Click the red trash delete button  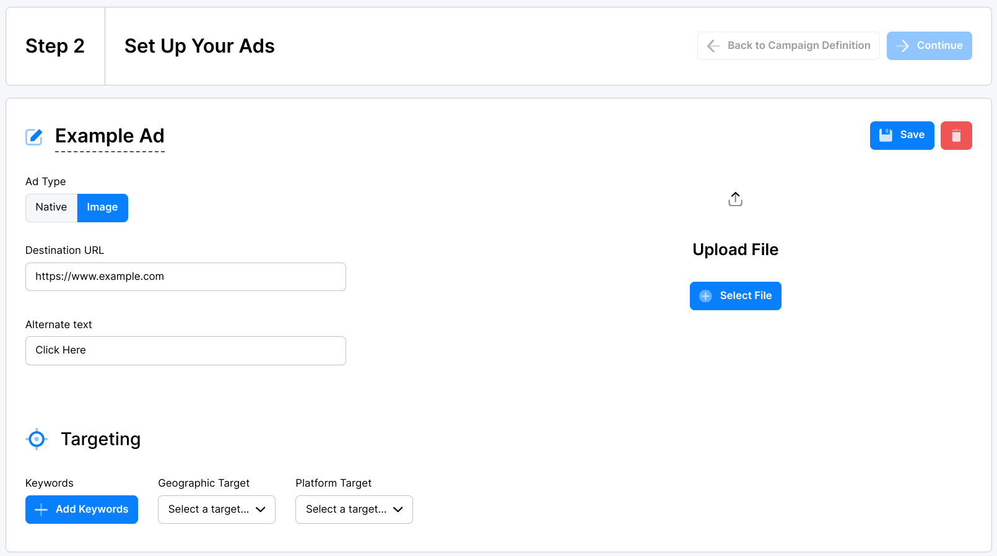(x=956, y=136)
